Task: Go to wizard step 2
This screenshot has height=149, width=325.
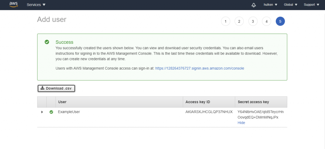Action: tap(239, 22)
